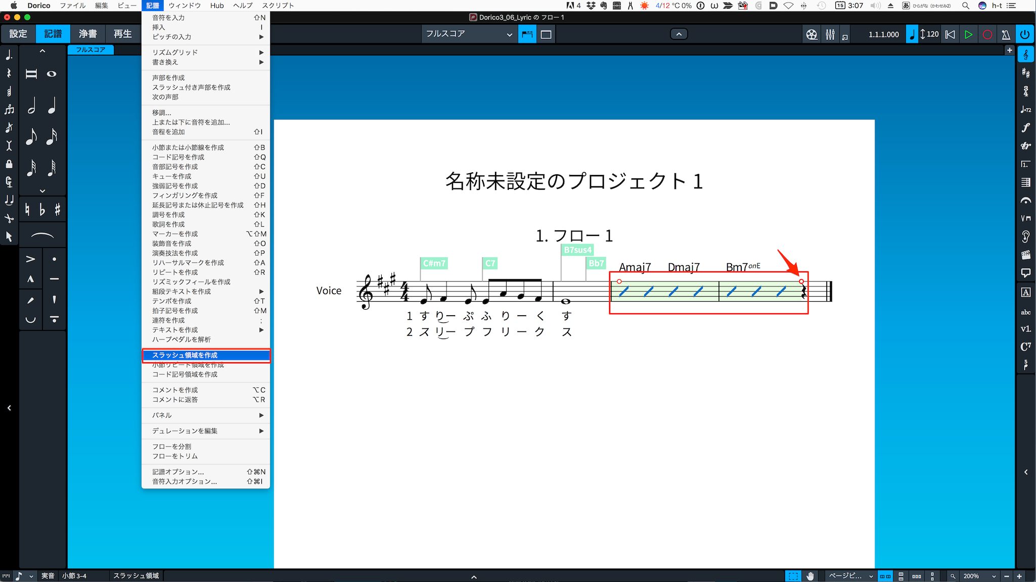
Task: Switch to the 設定 mode button
Action: (x=18, y=34)
